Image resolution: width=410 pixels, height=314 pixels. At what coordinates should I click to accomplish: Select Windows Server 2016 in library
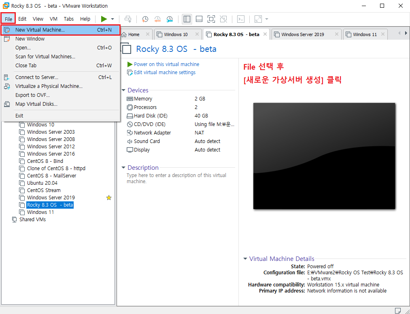pyautogui.click(x=51, y=154)
